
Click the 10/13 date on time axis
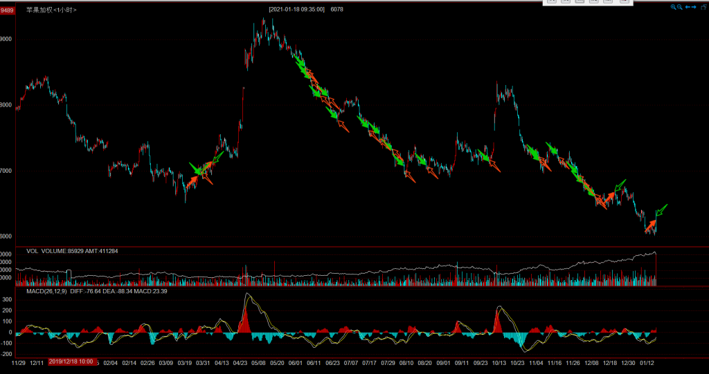[x=500, y=362]
